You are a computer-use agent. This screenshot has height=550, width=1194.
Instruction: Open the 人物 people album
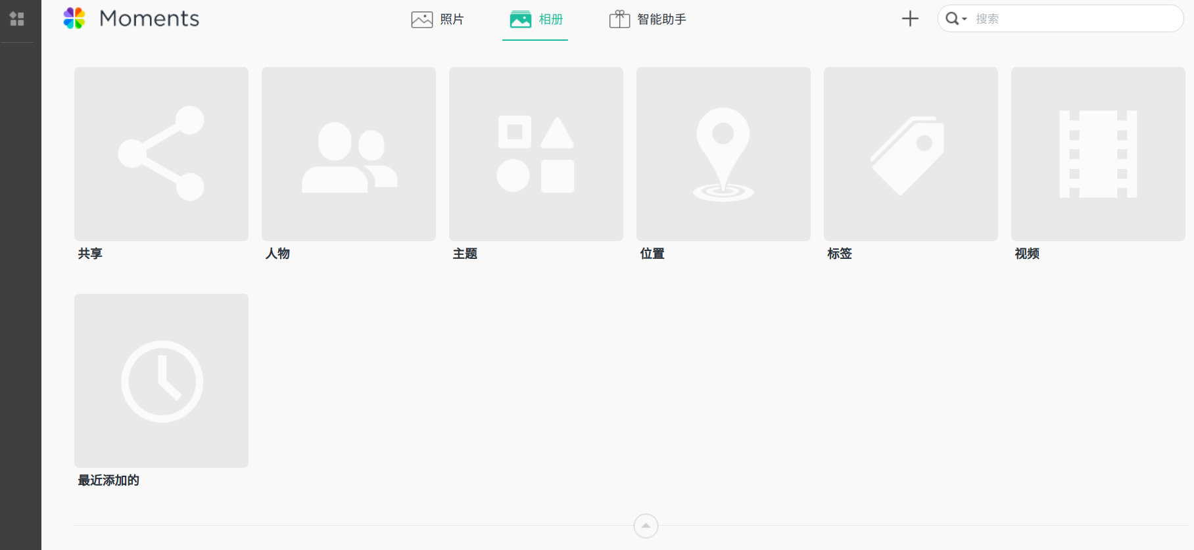pos(348,154)
